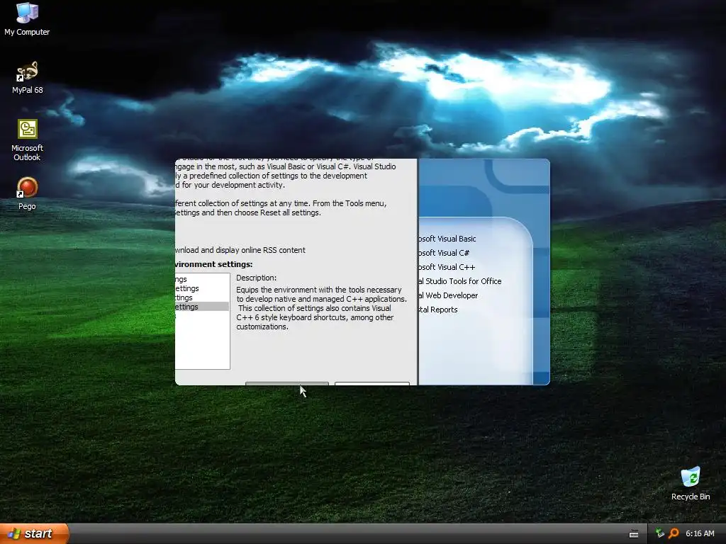Screen dimensions: 726x544
Task: Click the on-screen keyboard icon in the taskbar
Action: coord(634,534)
